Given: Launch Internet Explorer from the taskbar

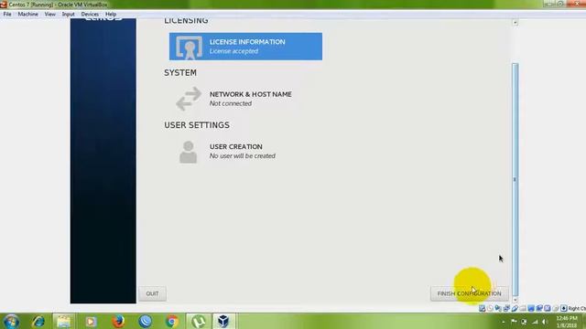Looking at the screenshot, I should coord(38,321).
